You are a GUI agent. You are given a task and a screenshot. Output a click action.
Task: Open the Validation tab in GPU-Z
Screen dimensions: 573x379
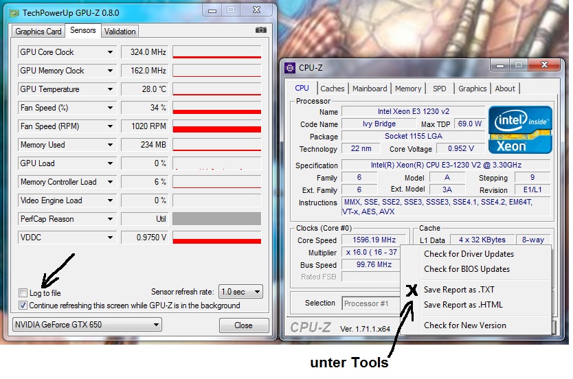click(x=120, y=32)
